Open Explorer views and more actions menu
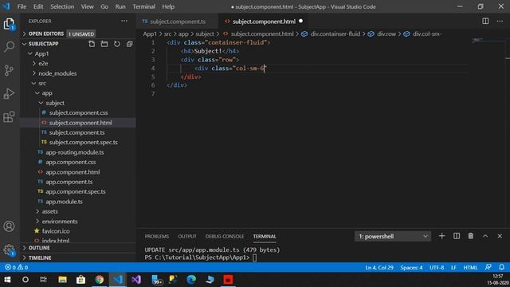Image resolution: width=510 pixels, height=287 pixels. [x=124, y=22]
